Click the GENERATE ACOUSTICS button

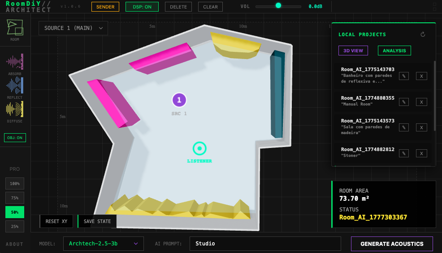(x=392, y=244)
